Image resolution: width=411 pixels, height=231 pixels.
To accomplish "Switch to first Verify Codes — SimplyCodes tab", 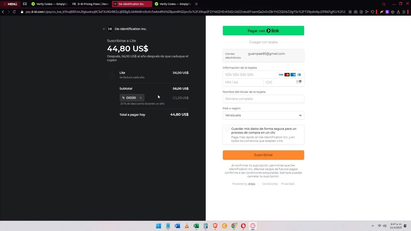I will (49, 4).
